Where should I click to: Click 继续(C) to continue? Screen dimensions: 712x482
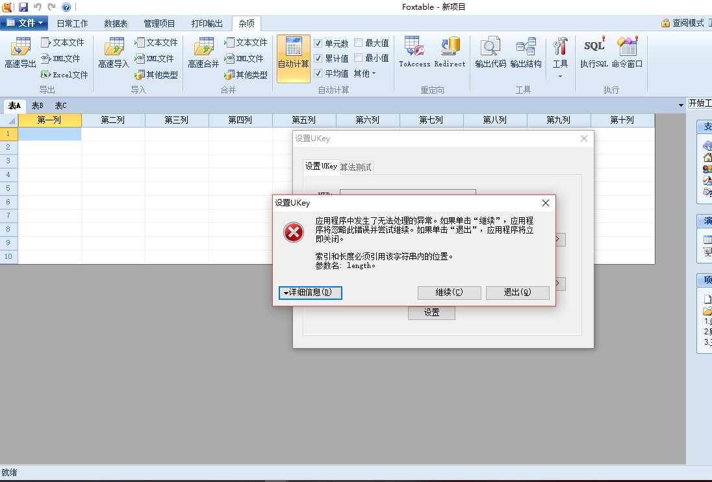449,292
